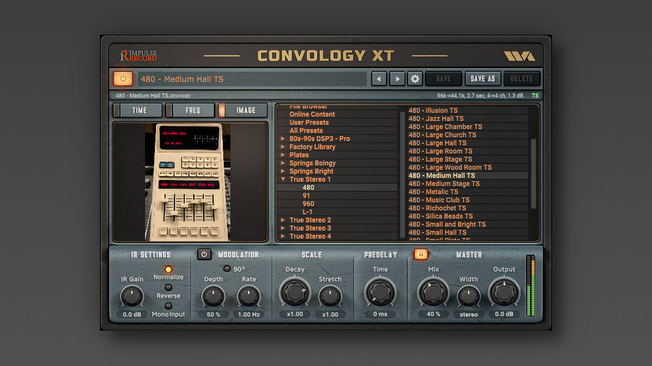Expand the Factory Library folder
This screenshot has height=366, width=652.
coord(283,147)
